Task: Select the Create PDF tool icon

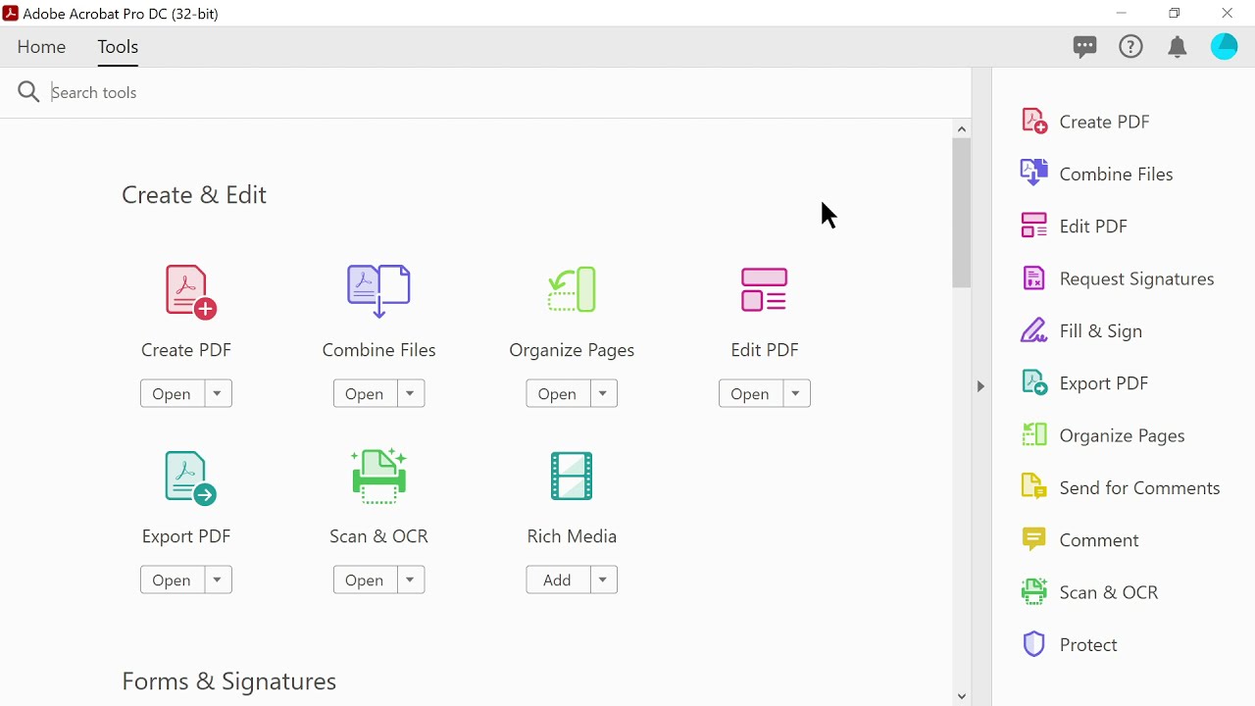Action: [x=186, y=290]
